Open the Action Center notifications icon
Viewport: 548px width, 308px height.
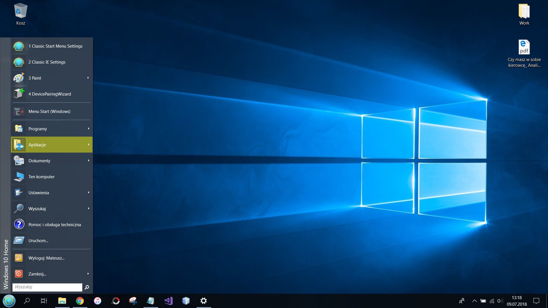pos(536,301)
